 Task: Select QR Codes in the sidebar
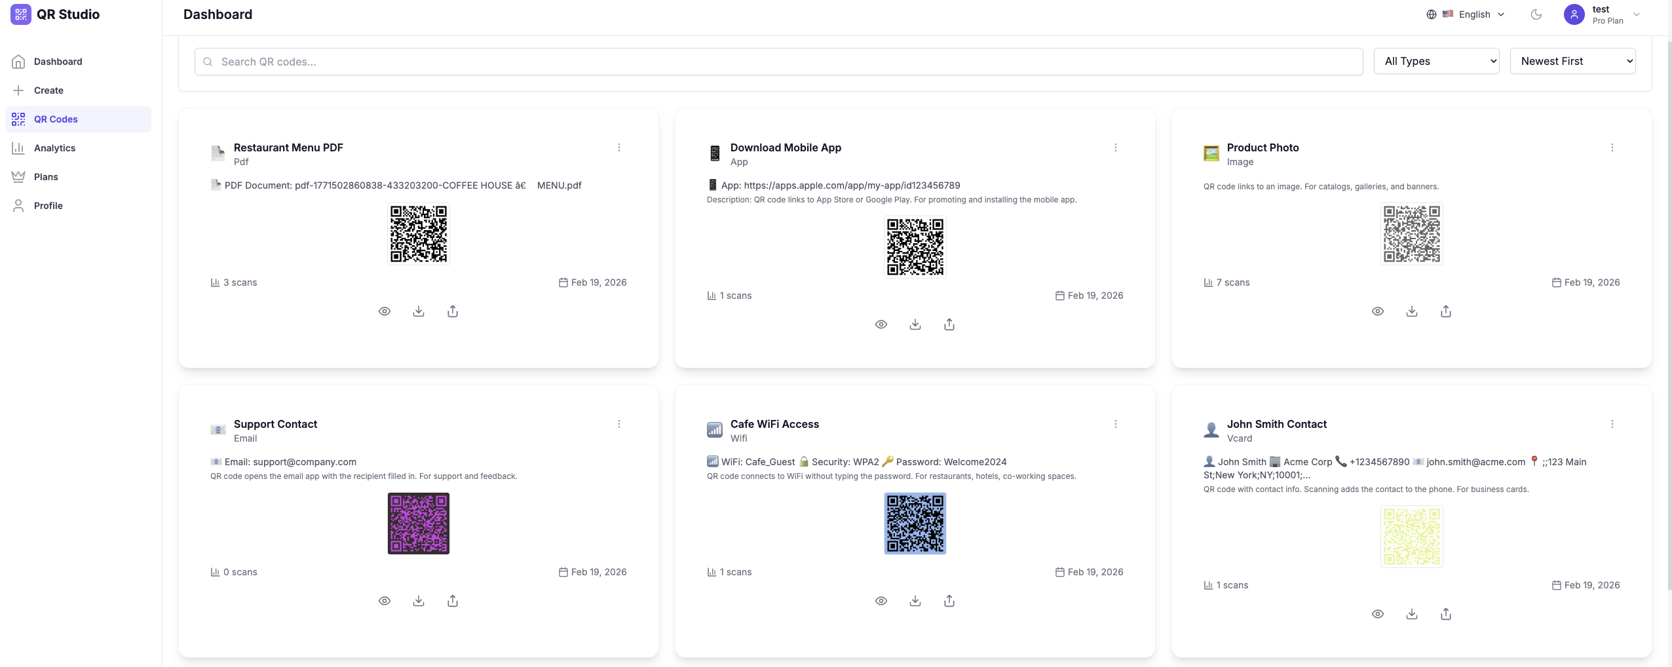pos(78,119)
